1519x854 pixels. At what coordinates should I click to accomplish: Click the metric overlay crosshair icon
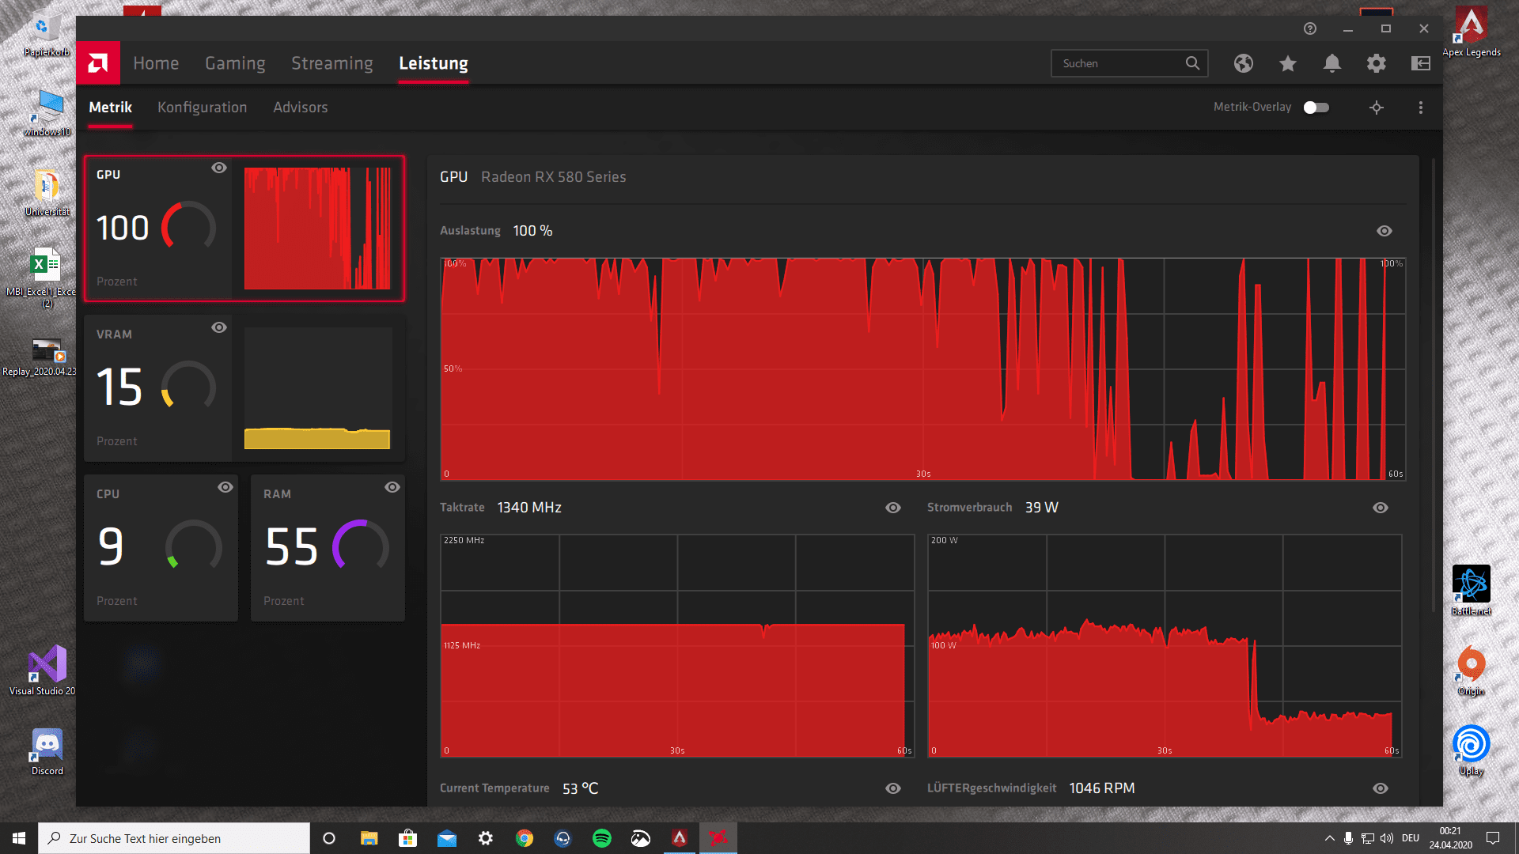[1377, 108]
